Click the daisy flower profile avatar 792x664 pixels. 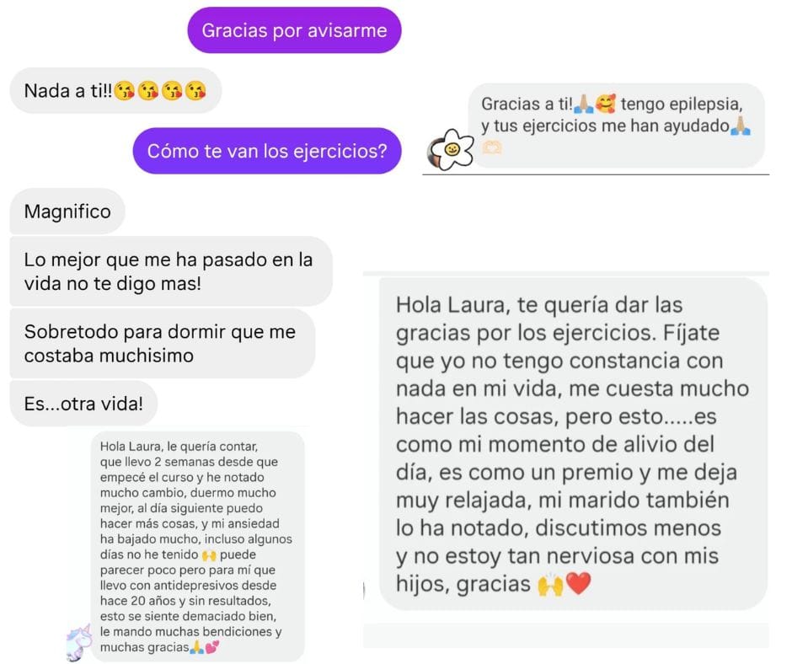click(x=451, y=150)
